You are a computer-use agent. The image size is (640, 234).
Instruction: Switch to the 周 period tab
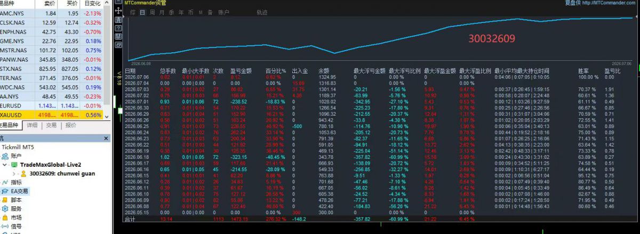click(x=153, y=12)
